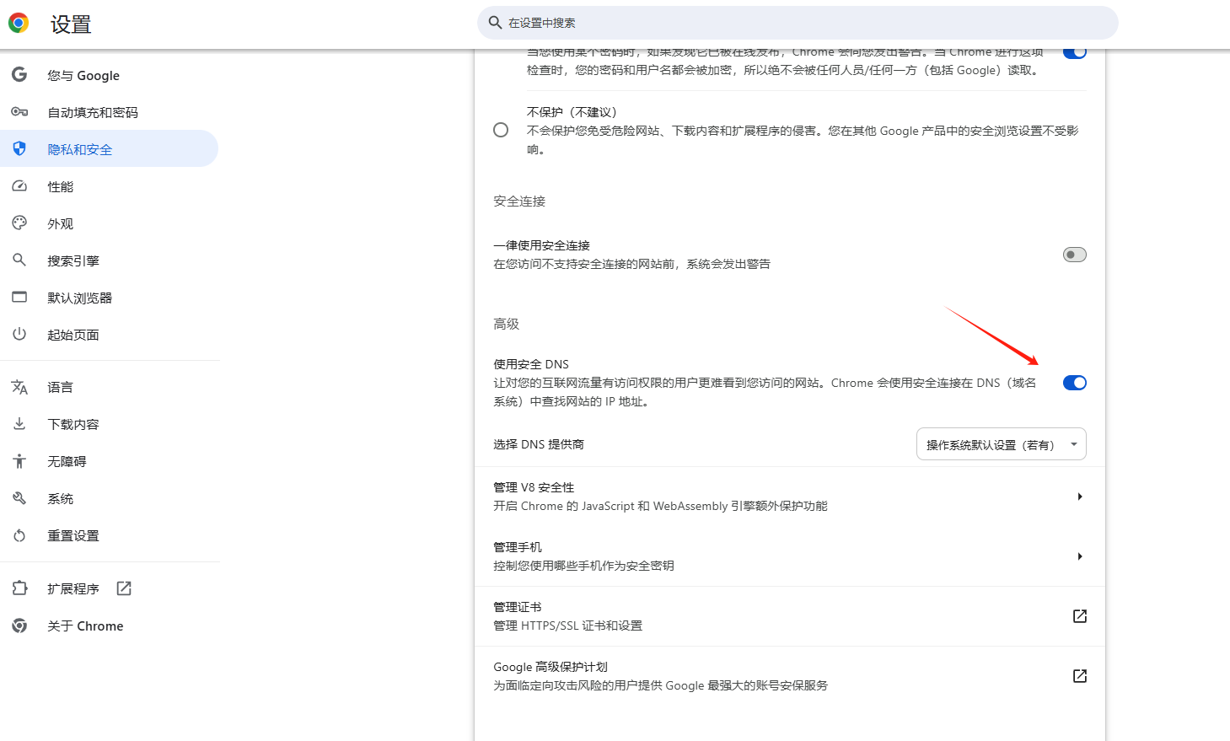Click the 高级 section heading
This screenshot has width=1230, height=741.
pyautogui.click(x=506, y=324)
